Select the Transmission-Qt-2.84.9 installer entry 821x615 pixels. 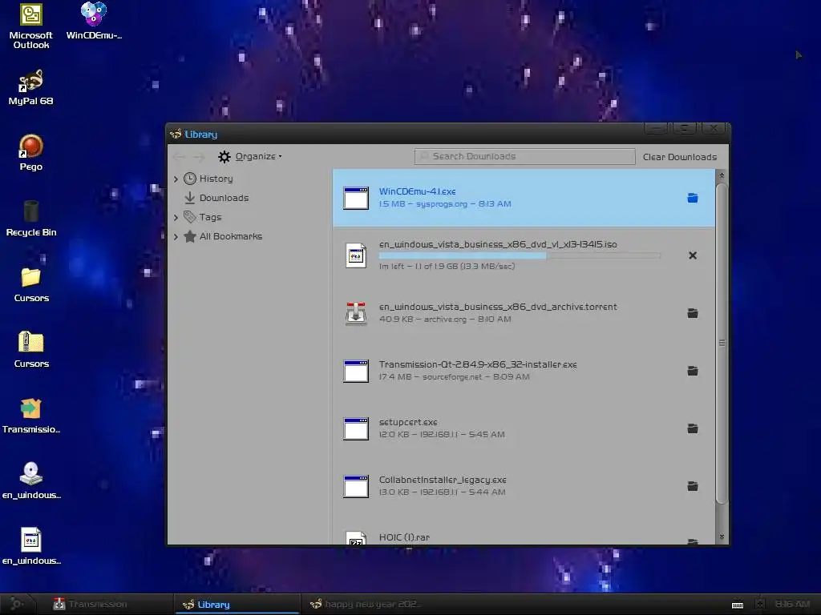524,371
